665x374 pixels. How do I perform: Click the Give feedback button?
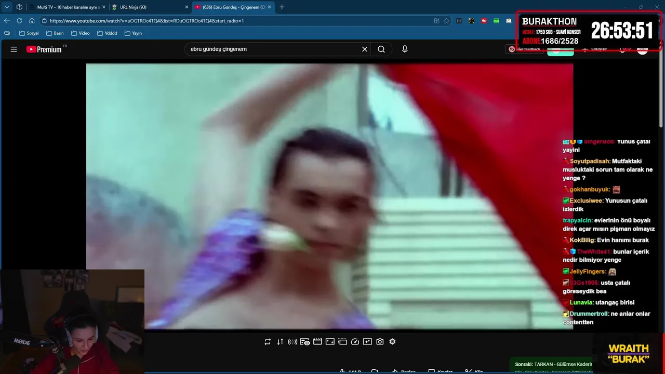(x=525, y=49)
